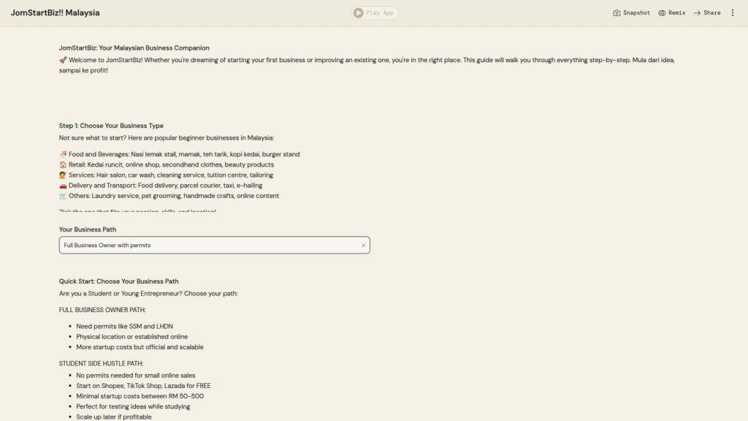Click the Step 1 Choose Your Business Type heading

[x=111, y=126]
